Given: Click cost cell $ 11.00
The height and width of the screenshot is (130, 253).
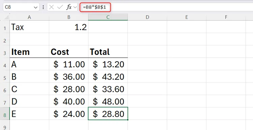Looking at the screenshot, I should (69, 64).
